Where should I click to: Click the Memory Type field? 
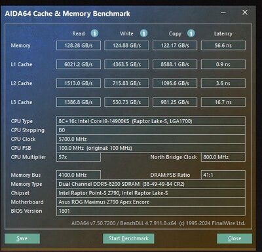coord(151,184)
